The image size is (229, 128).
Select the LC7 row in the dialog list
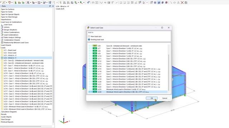click(x=128, y=48)
